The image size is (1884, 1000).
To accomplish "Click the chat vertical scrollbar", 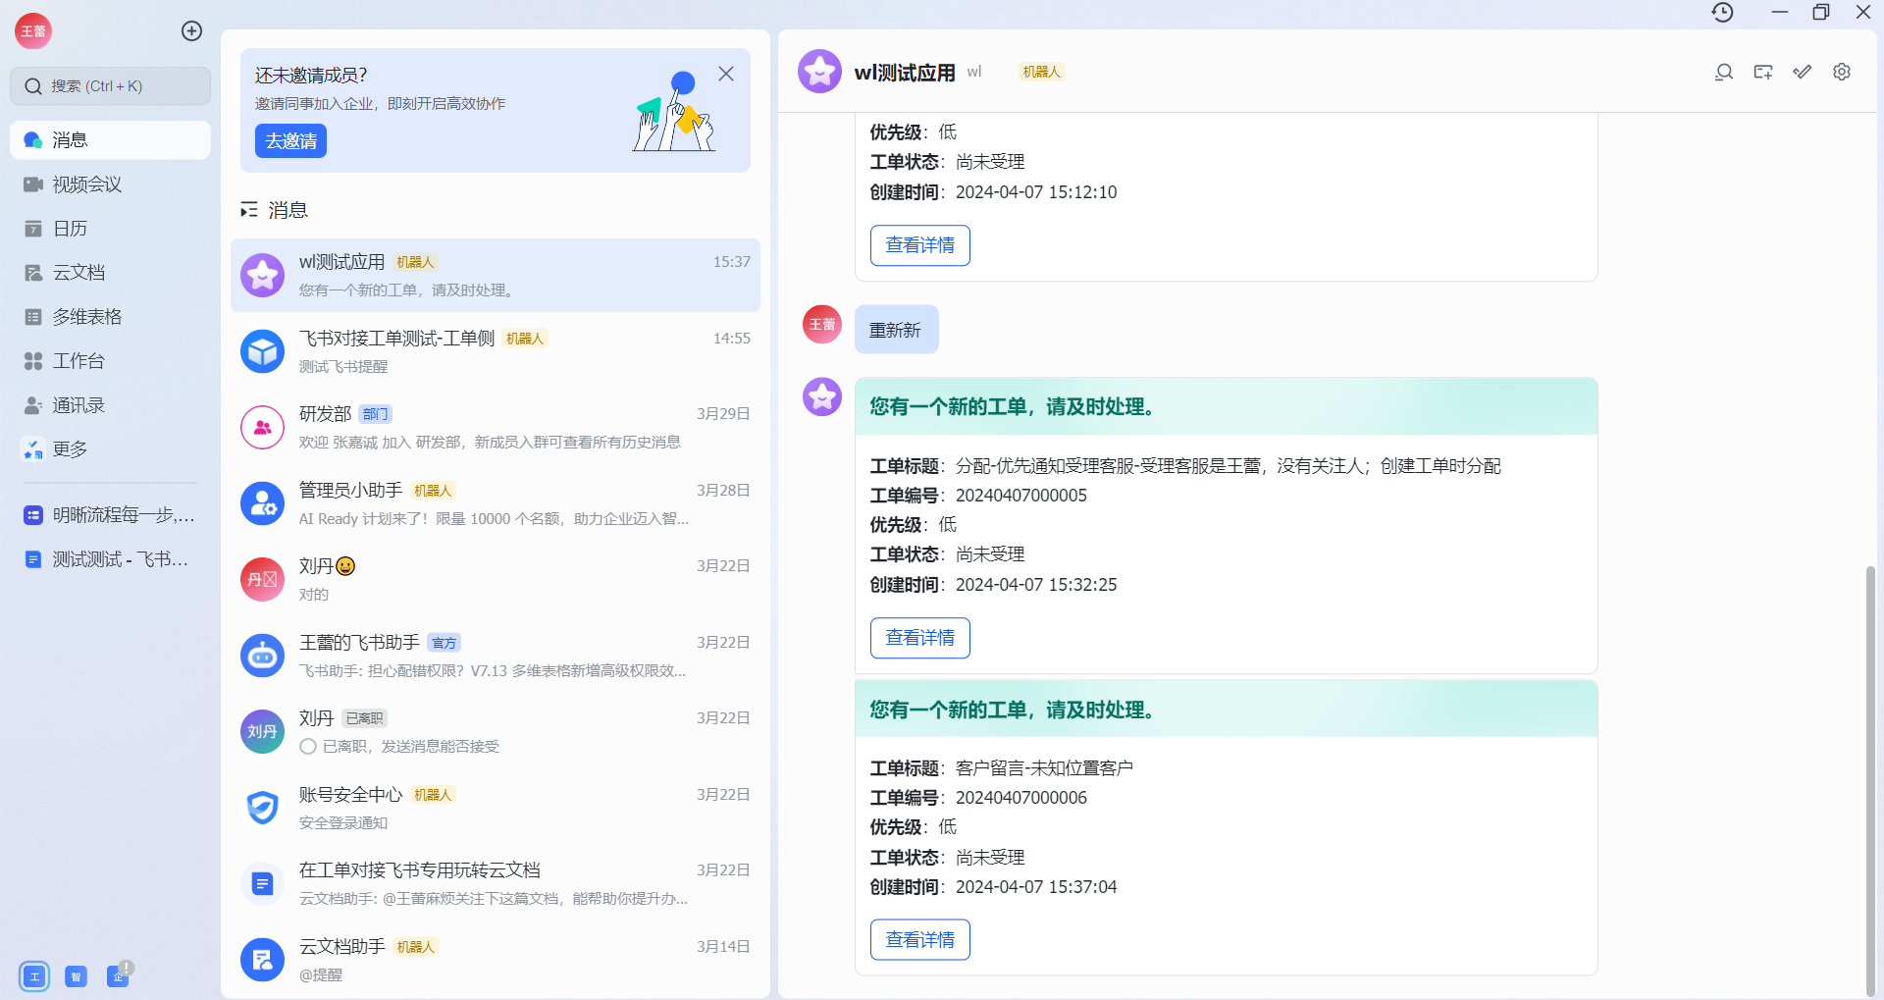I will click(1870, 780).
